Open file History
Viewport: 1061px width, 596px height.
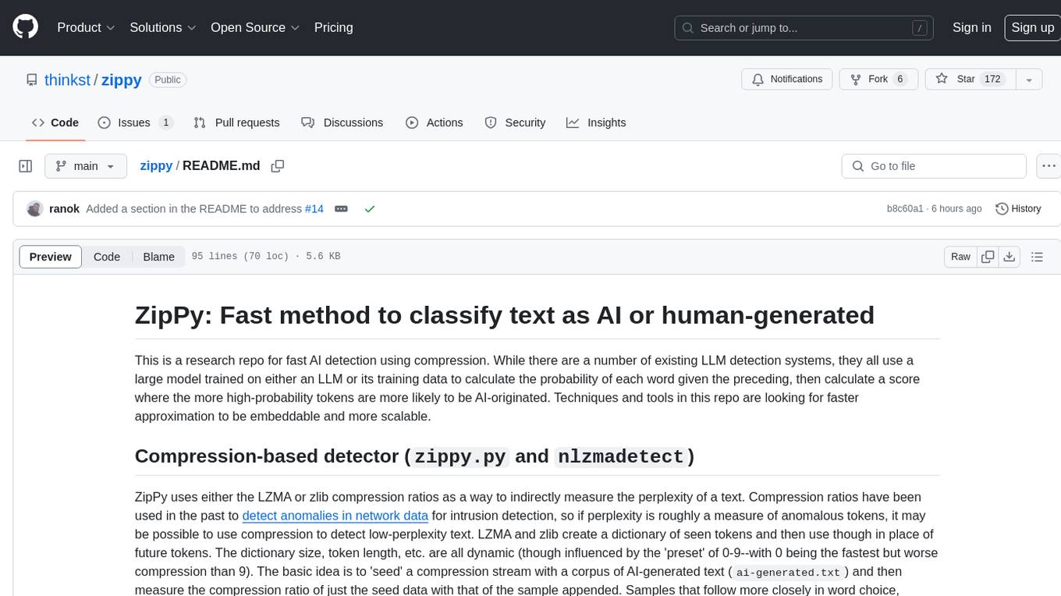click(x=1018, y=209)
